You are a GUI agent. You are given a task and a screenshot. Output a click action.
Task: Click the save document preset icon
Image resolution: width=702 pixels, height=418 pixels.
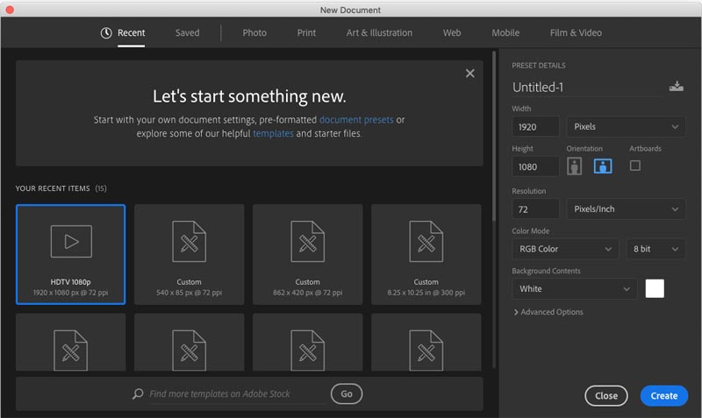pyautogui.click(x=676, y=86)
